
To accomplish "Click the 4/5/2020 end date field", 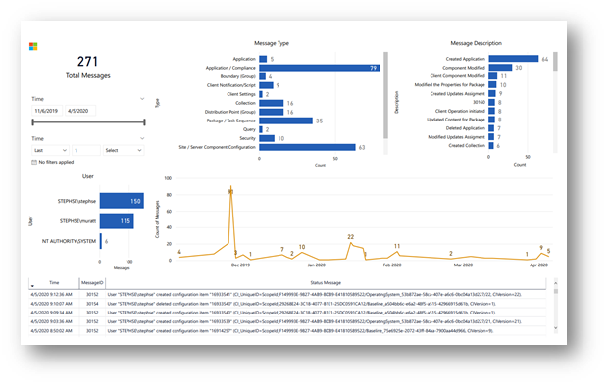I will click(x=80, y=111).
